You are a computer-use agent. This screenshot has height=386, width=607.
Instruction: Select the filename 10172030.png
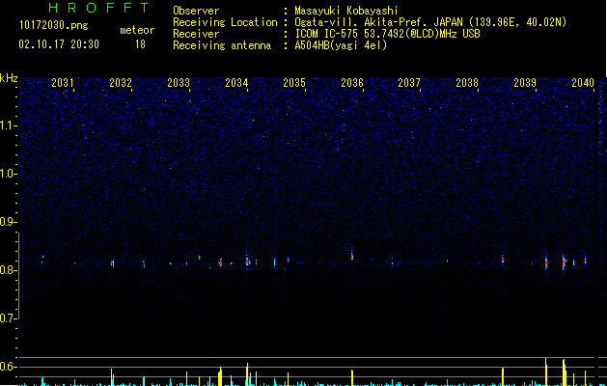click(x=53, y=26)
